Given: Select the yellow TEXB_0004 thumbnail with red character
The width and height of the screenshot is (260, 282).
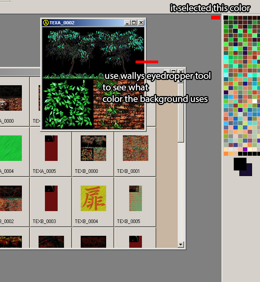Looking at the screenshot, I should point(93,198).
